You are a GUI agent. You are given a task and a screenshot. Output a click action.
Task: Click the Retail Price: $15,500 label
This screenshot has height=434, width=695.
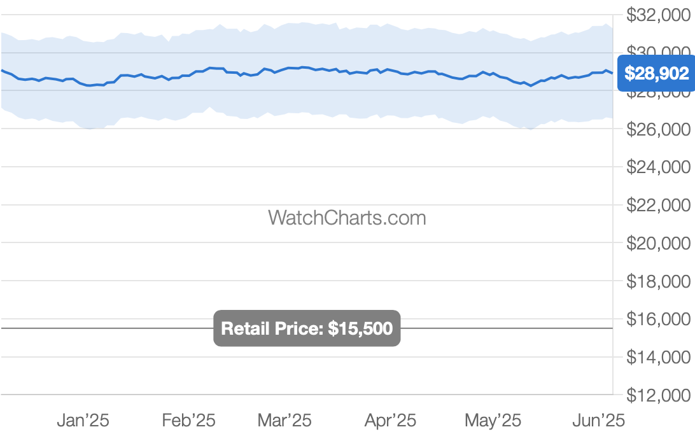click(x=307, y=328)
